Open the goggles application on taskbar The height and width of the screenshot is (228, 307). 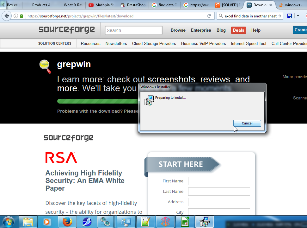[106, 222]
